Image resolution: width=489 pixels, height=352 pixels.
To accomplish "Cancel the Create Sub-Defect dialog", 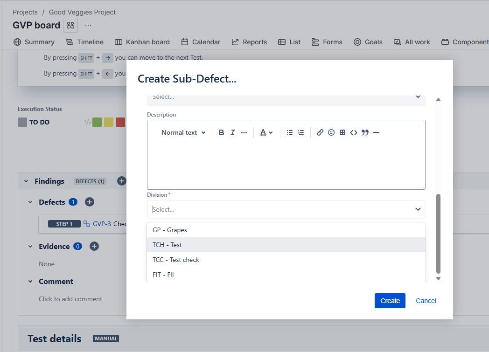I will (426, 301).
